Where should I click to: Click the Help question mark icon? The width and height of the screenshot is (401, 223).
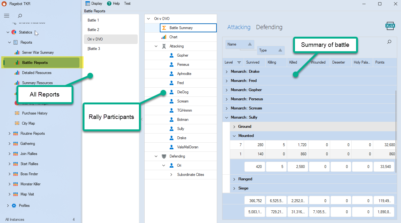(109, 3)
